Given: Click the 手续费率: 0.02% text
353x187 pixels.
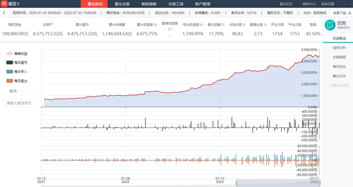Looking at the screenshot, I should coord(207,13).
